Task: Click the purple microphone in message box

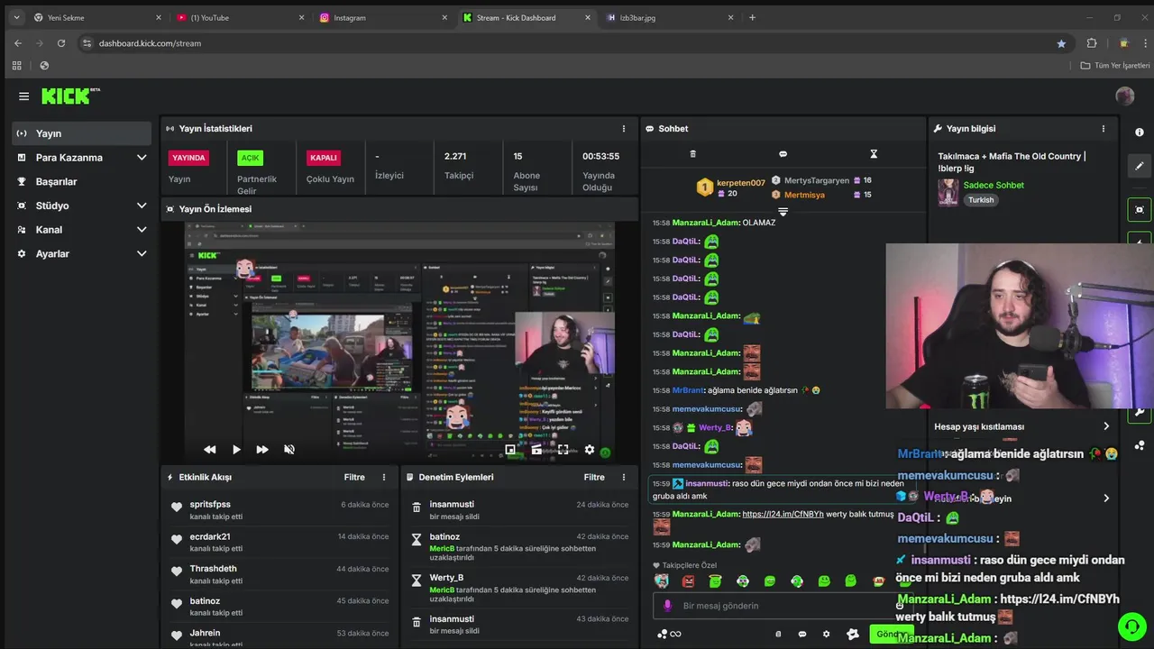Action: tap(667, 606)
